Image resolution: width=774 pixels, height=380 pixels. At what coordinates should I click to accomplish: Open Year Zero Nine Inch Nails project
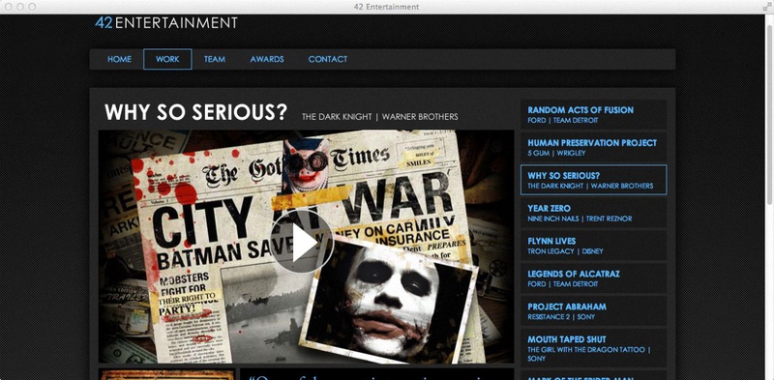(594, 213)
